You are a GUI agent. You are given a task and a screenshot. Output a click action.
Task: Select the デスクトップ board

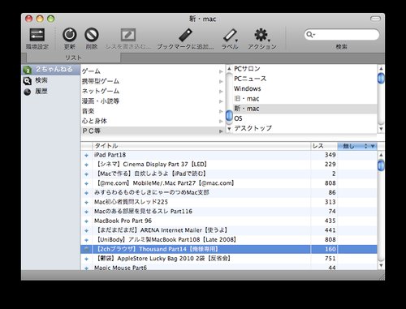point(305,128)
